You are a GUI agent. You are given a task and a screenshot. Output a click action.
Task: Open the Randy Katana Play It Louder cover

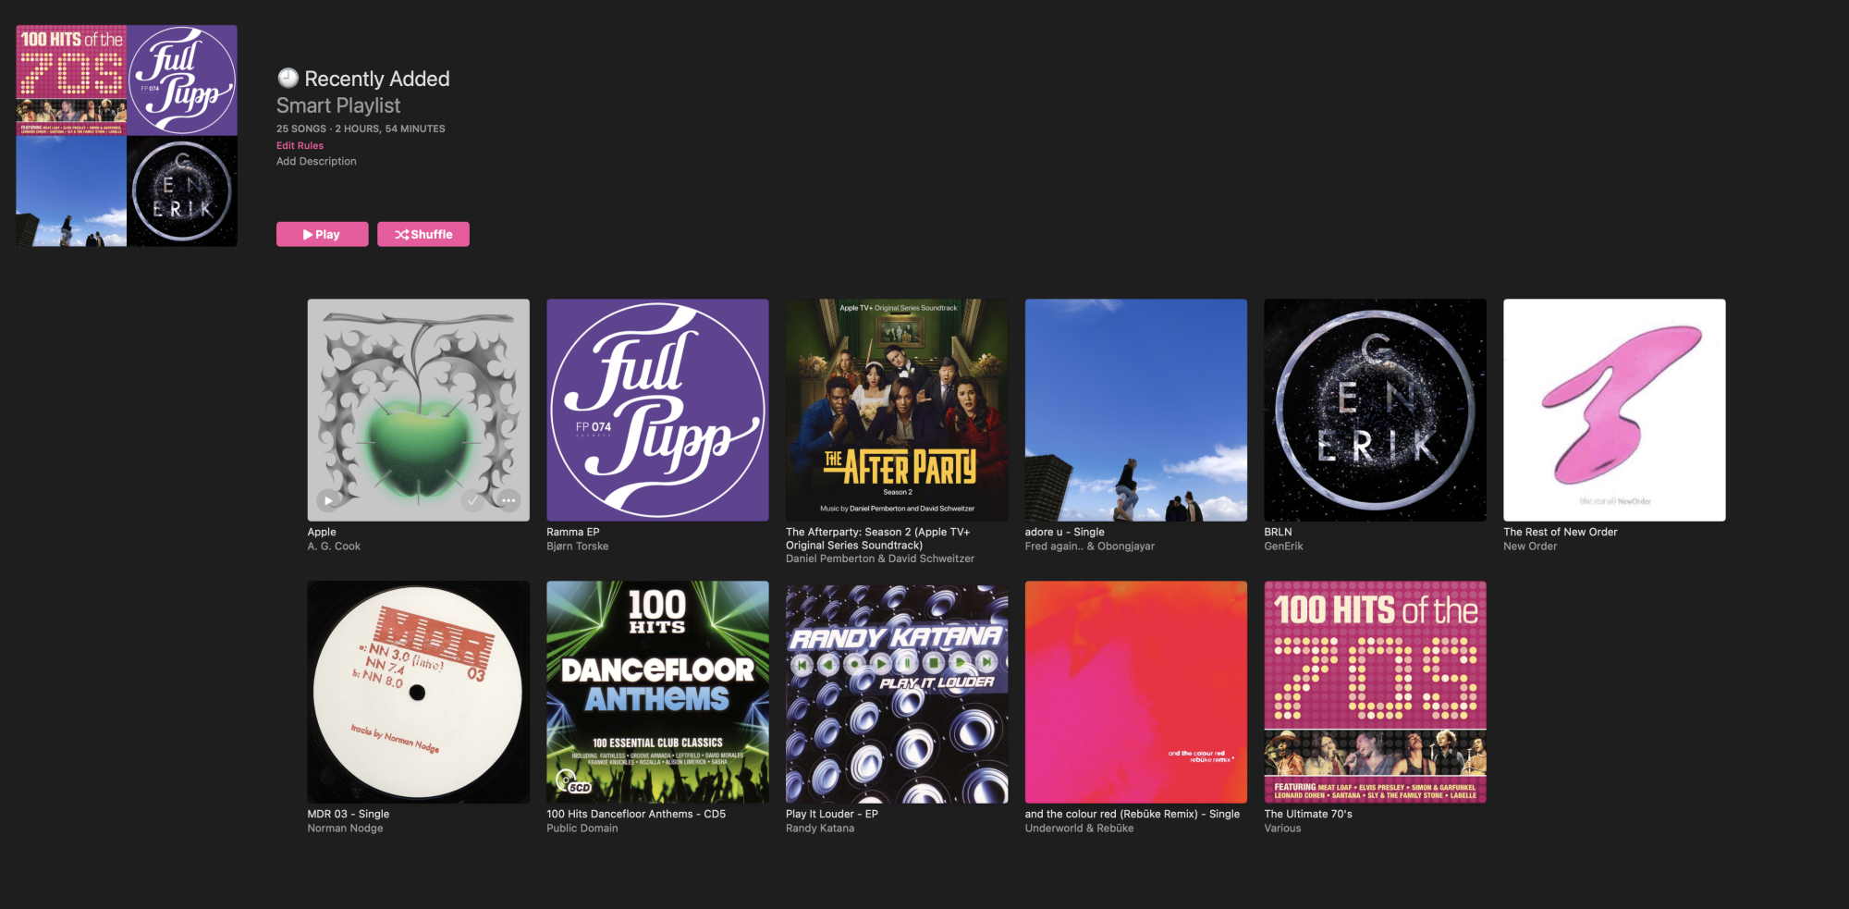pyautogui.click(x=897, y=692)
